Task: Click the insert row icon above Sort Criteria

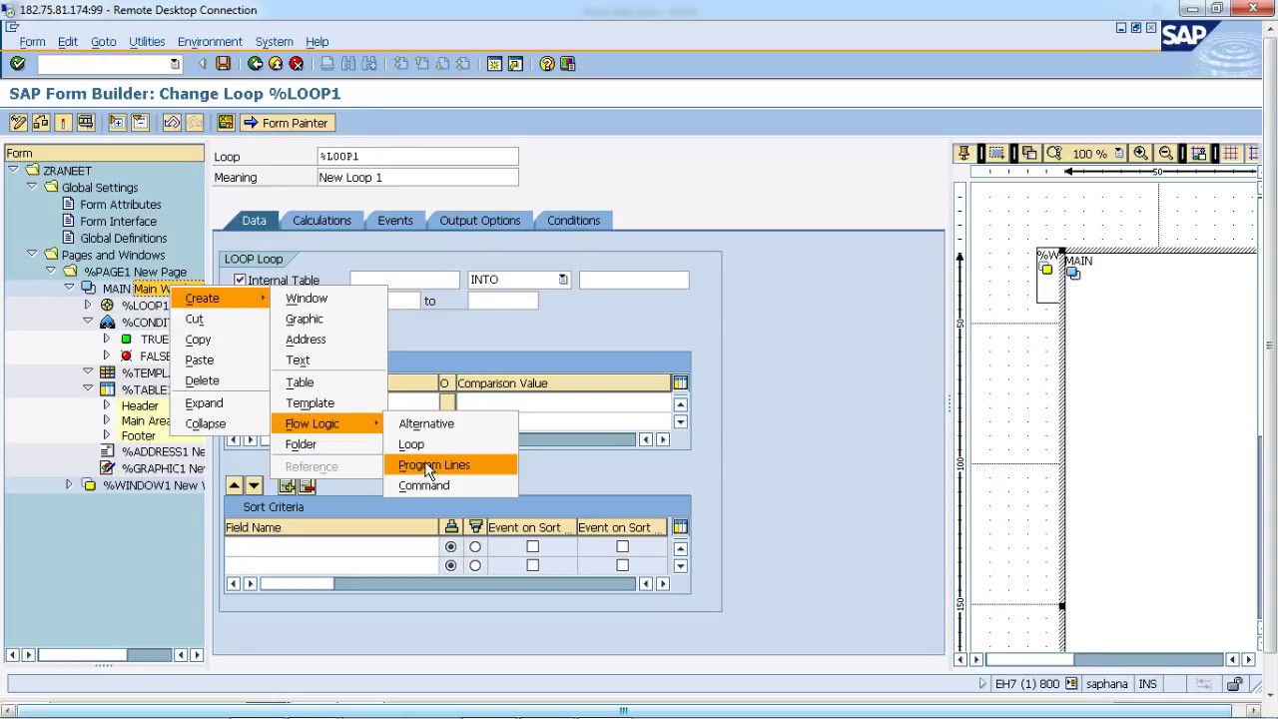Action: click(288, 485)
